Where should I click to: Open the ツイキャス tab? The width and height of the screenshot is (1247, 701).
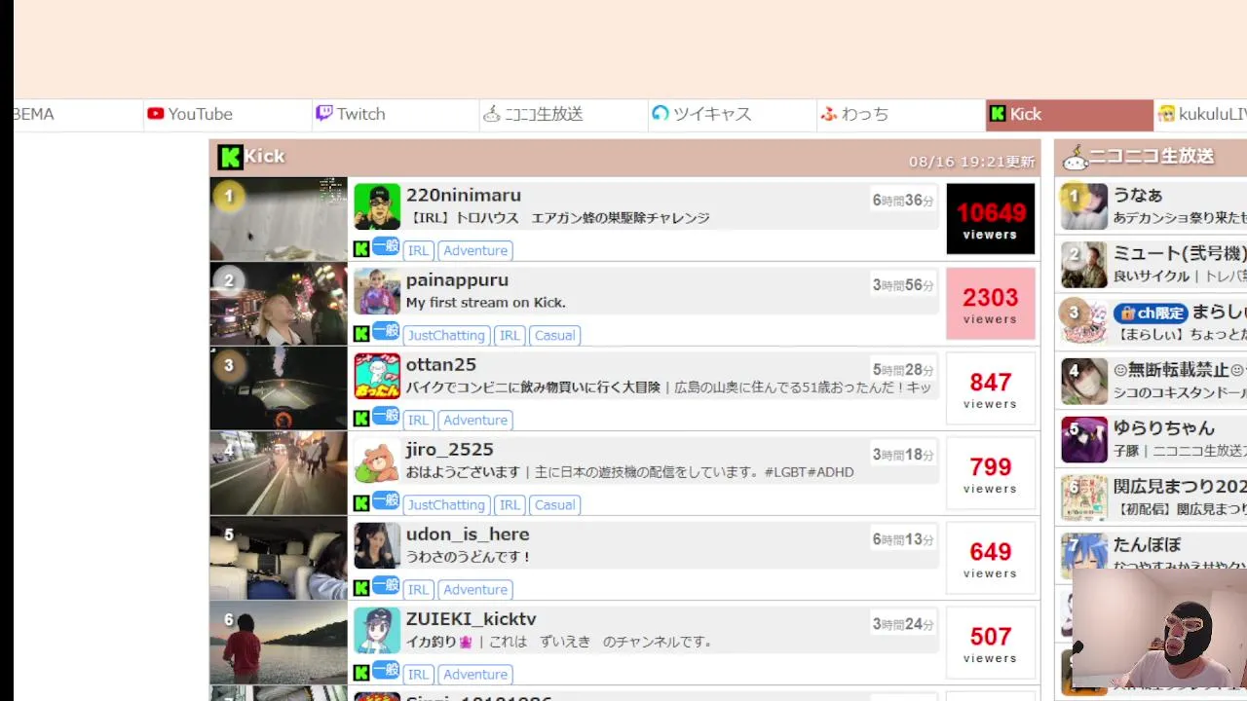[x=733, y=114]
